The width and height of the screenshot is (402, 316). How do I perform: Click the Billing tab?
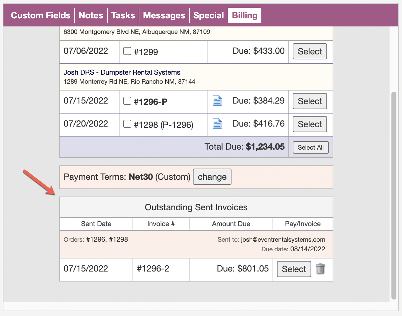245,15
